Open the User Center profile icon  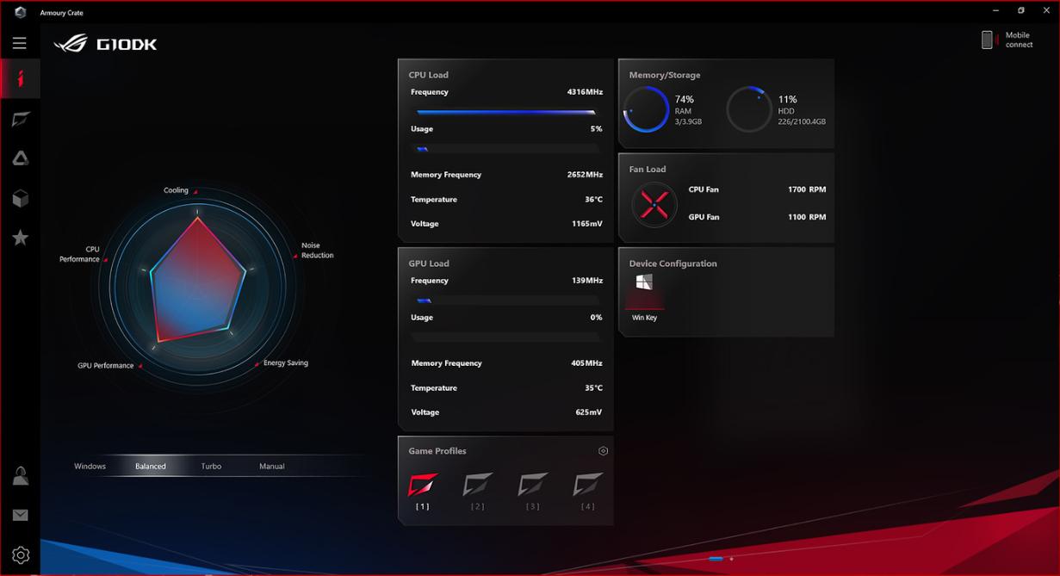(x=21, y=476)
